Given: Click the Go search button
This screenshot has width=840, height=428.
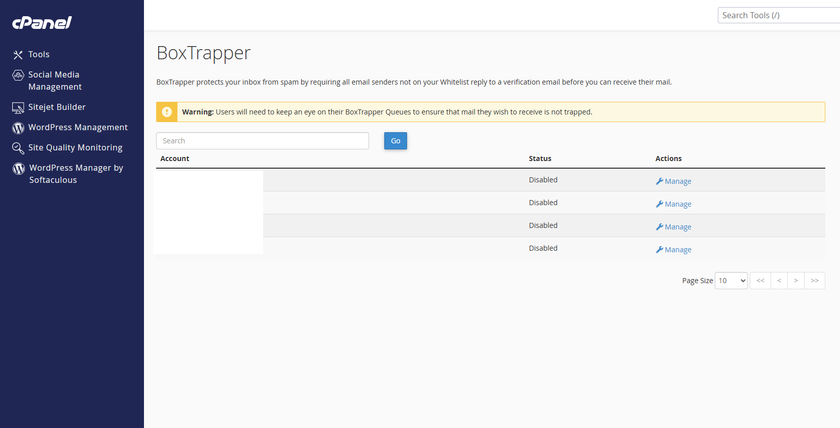Looking at the screenshot, I should pos(395,141).
